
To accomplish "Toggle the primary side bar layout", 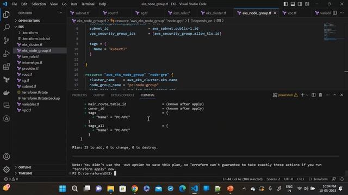I will coord(285,4).
